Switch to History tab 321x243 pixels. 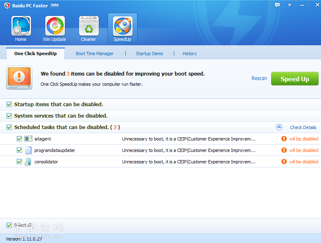click(x=190, y=54)
